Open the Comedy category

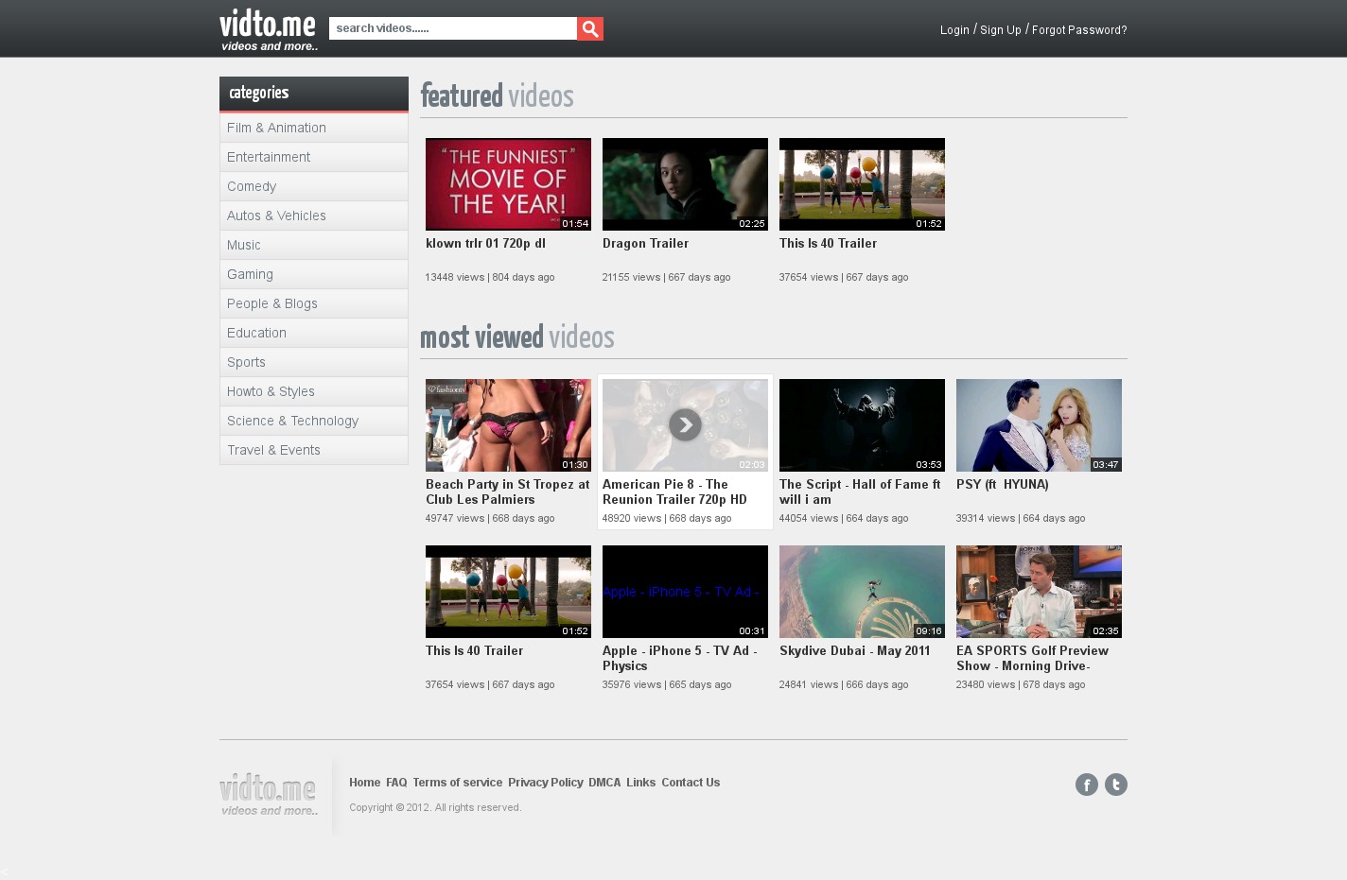tap(252, 186)
